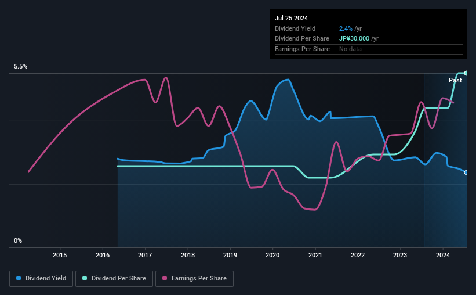Click the Jul 25 2024 tooltip date header
476x295 pixels.
pos(292,18)
